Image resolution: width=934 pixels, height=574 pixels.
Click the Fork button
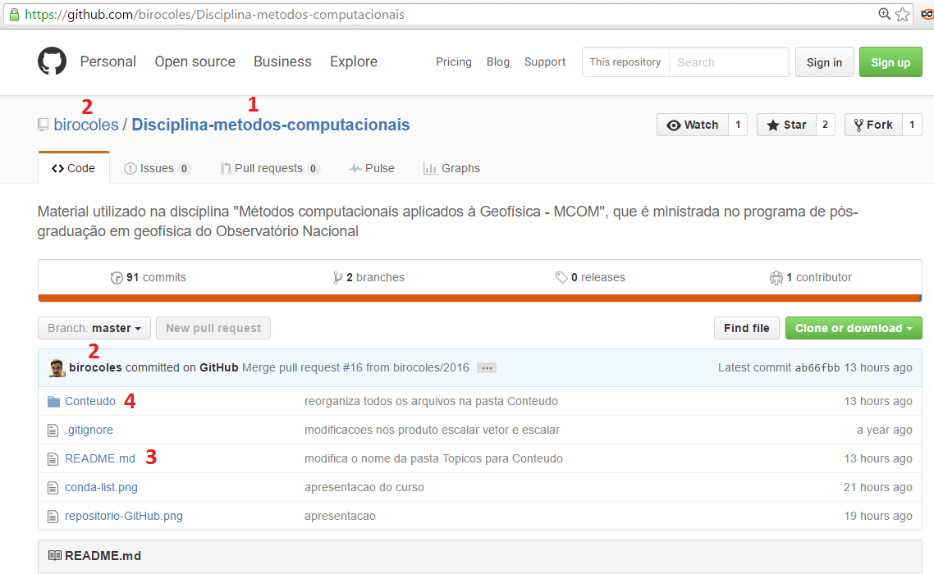click(x=874, y=125)
